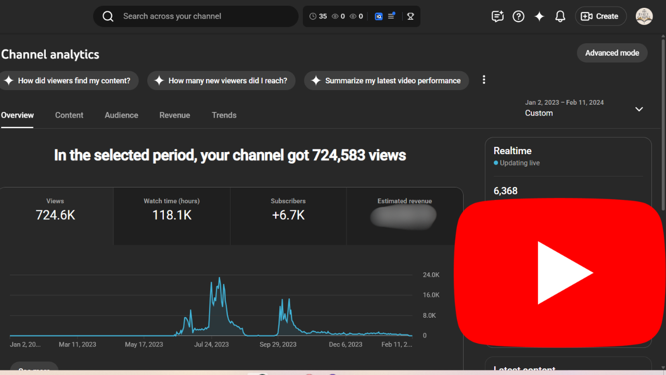
Task: Click the clock stat showing 35
Action: 318,16
